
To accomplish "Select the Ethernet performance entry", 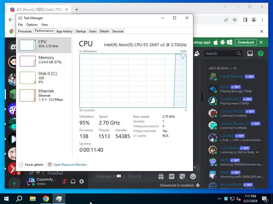I will coord(44,95).
